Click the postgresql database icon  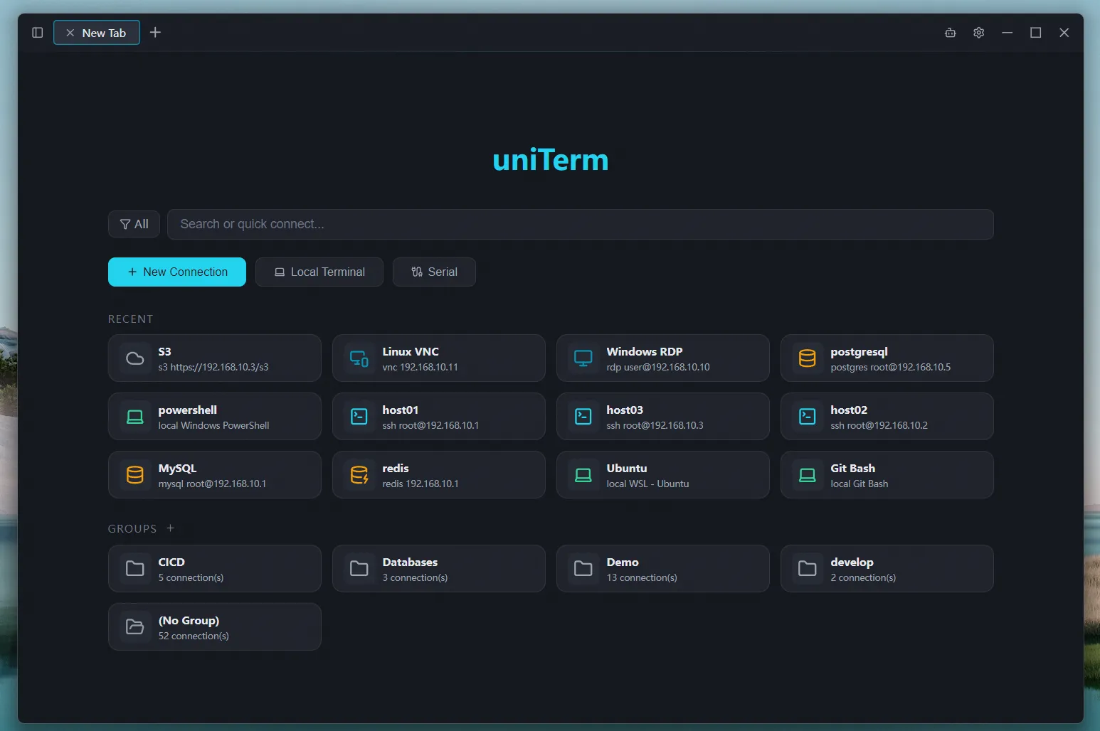coord(808,358)
